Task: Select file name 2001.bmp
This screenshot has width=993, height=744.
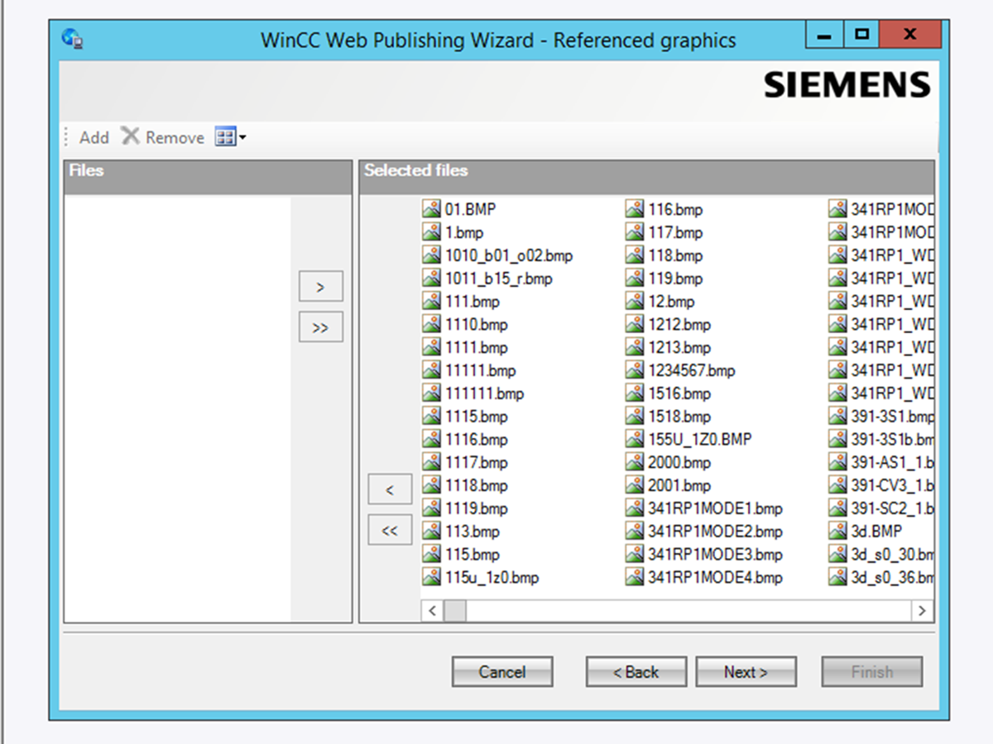Action: pos(679,485)
